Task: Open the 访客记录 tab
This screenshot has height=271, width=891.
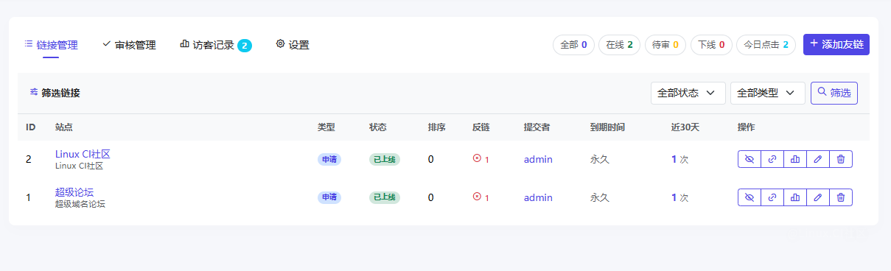Action: click(215, 45)
